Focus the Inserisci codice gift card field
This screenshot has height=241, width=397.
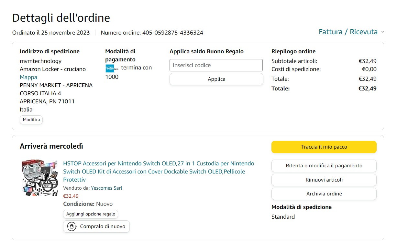pyautogui.click(x=216, y=65)
